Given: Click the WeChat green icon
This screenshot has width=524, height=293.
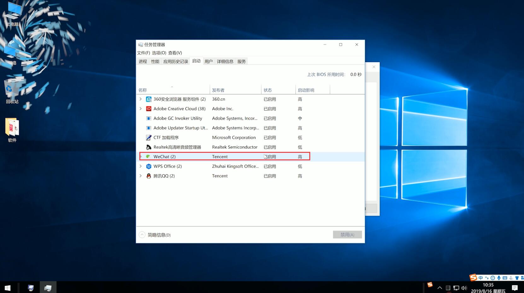Looking at the screenshot, I should (x=148, y=157).
